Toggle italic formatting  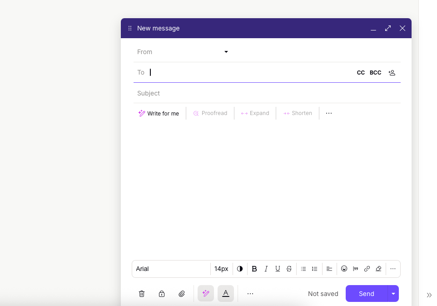click(266, 269)
